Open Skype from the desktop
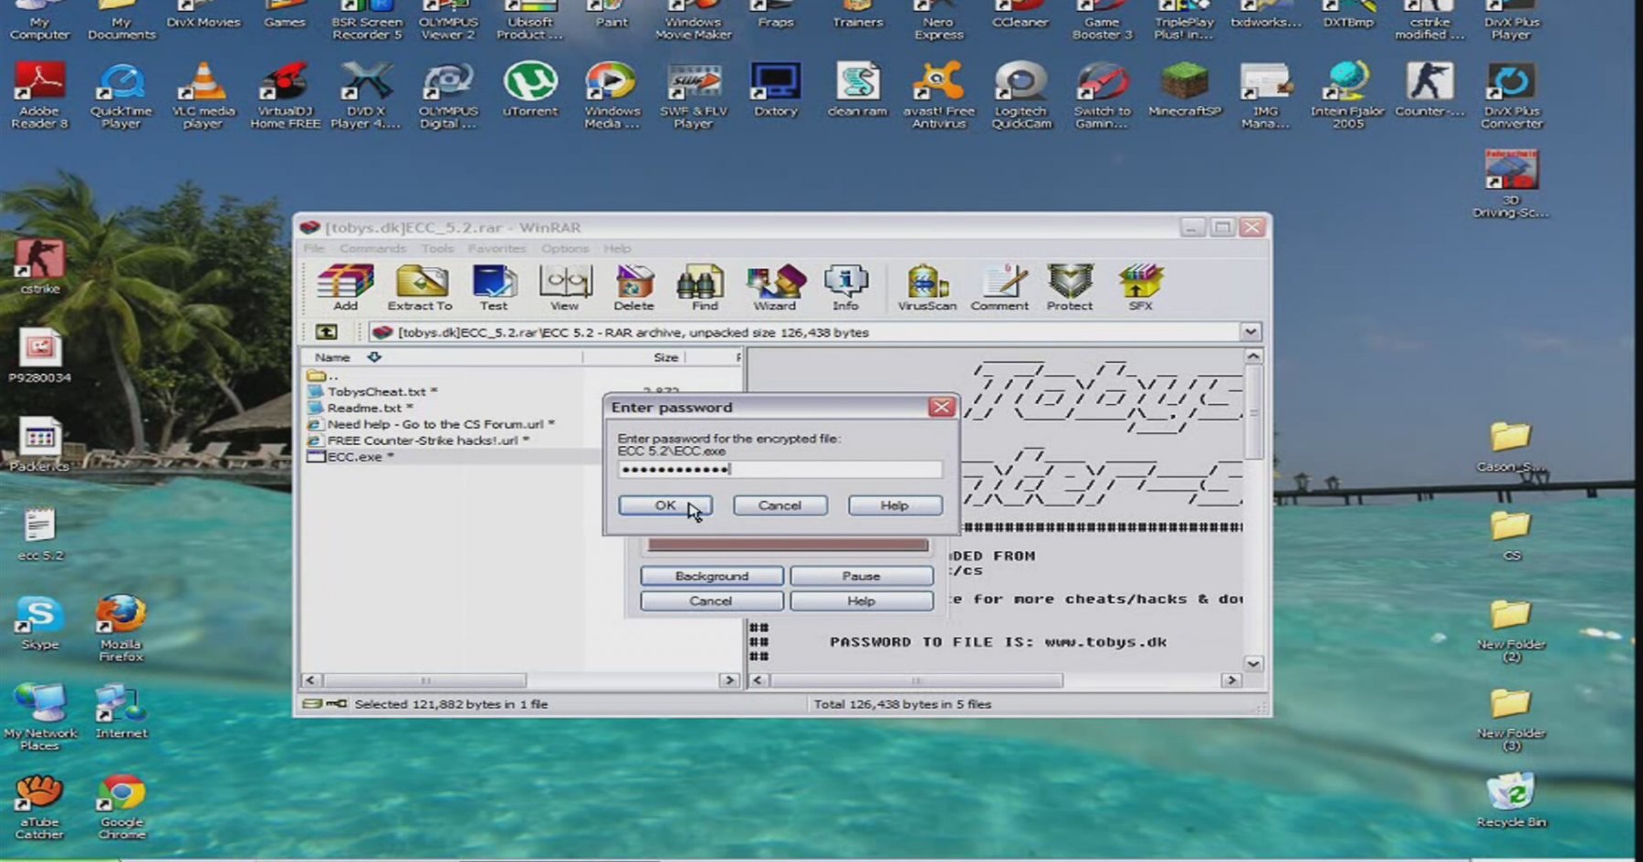Image resolution: width=1643 pixels, height=862 pixels. [x=39, y=623]
